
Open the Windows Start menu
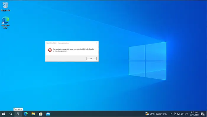coord(4,114)
